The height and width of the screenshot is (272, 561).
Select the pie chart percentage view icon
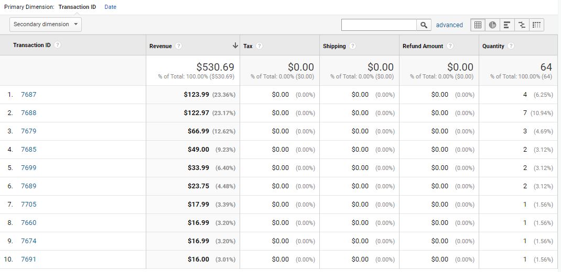point(492,25)
